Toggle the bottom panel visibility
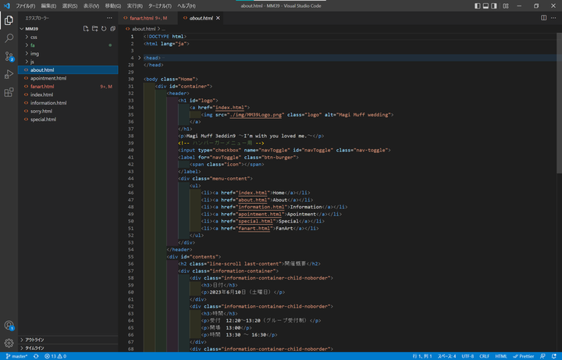Image resolution: width=562 pixels, height=360 pixels. click(x=485, y=5)
